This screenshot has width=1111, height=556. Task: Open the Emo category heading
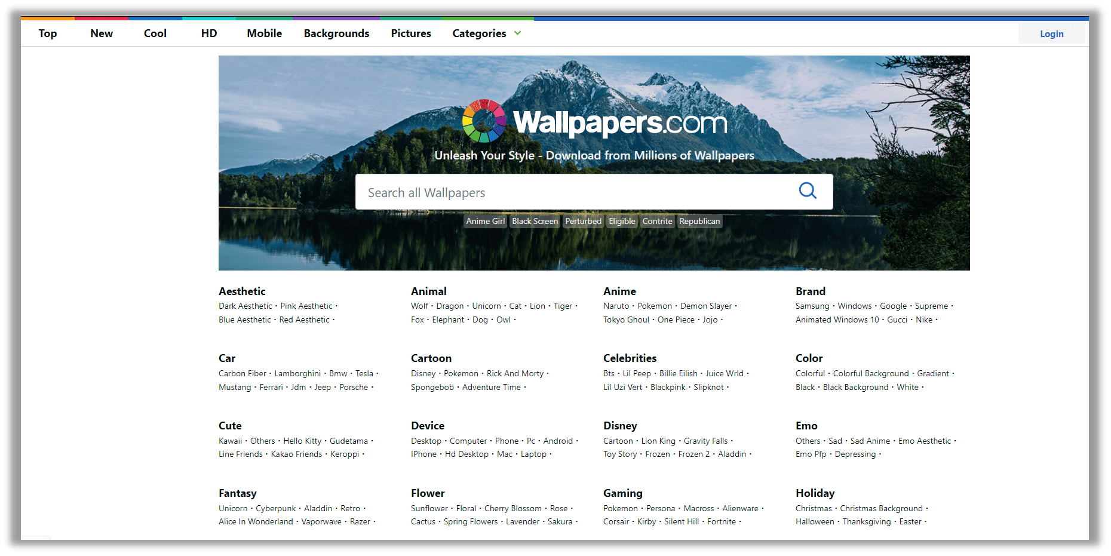[x=806, y=426]
